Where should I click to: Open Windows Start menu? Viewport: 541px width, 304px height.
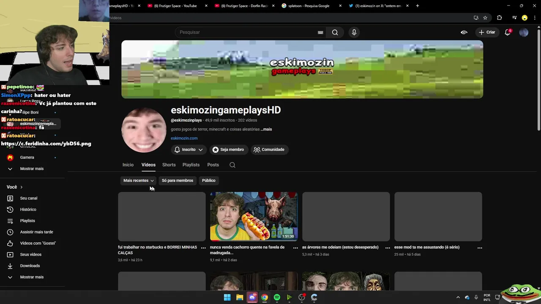(x=227, y=297)
